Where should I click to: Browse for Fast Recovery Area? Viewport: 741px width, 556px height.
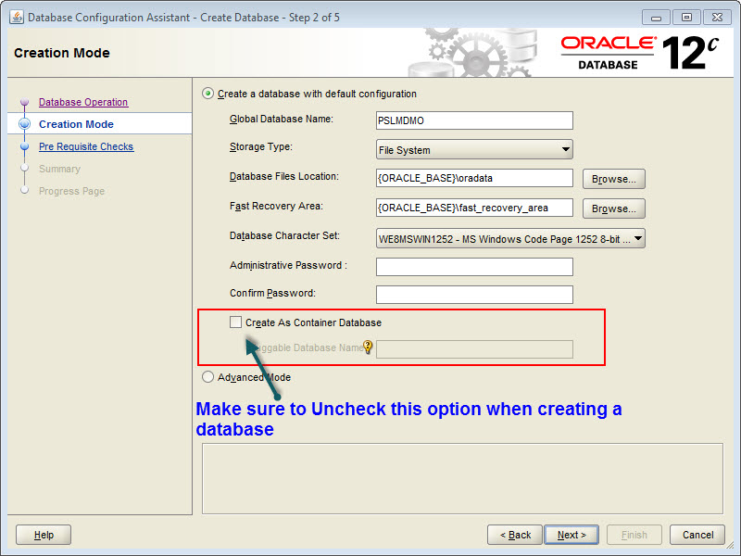click(614, 208)
